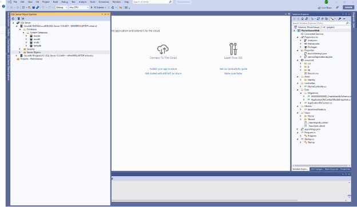Click the browser refresh icon next to IIS Express
Screen dimensions: 357x207
click(113, 7)
